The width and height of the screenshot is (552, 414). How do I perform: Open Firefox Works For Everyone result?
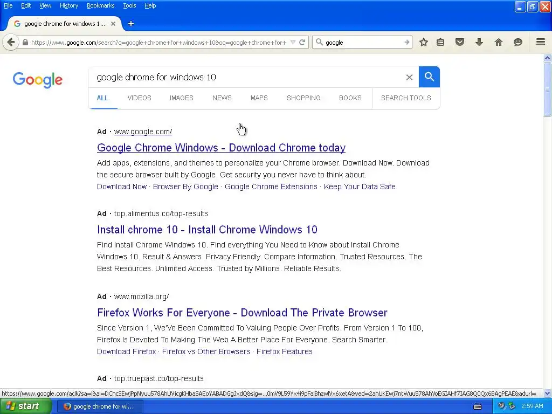pyautogui.click(x=242, y=313)
